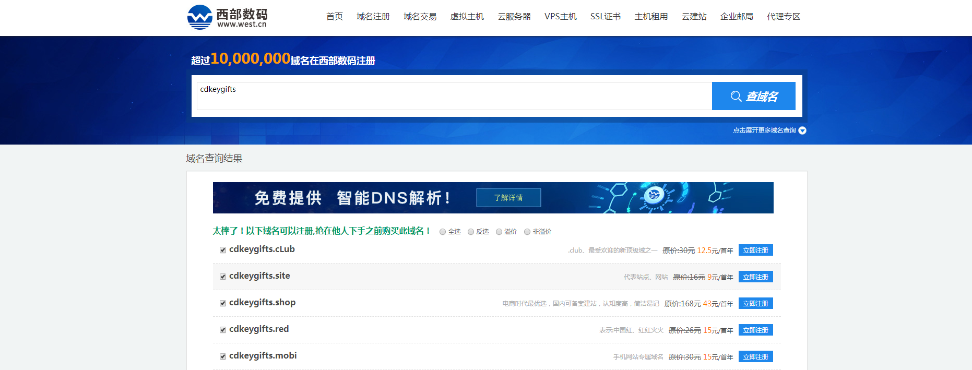The image size is (972, 370).
Task: Click the 10,000,000 number in the headline
Action: 251,58
